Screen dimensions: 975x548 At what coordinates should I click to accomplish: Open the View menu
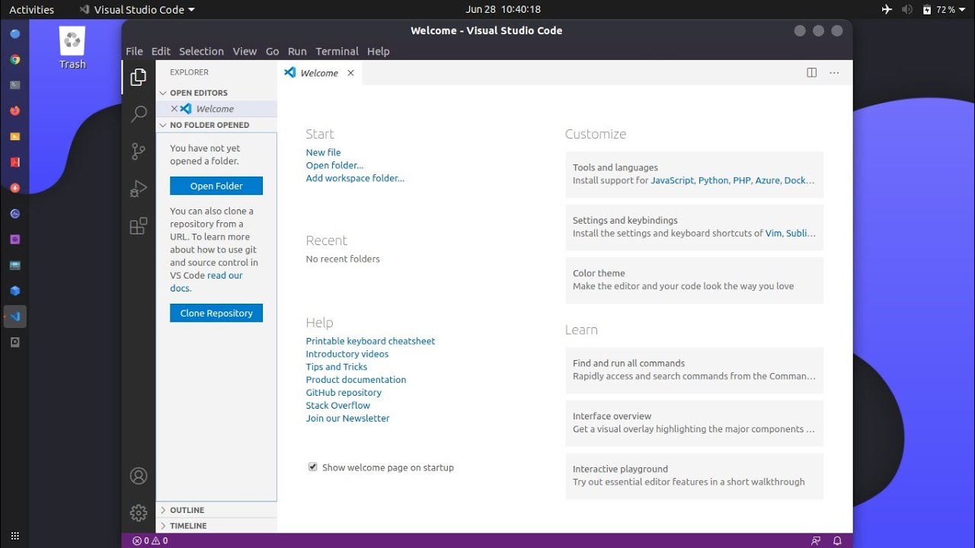(x=245, y=52)
